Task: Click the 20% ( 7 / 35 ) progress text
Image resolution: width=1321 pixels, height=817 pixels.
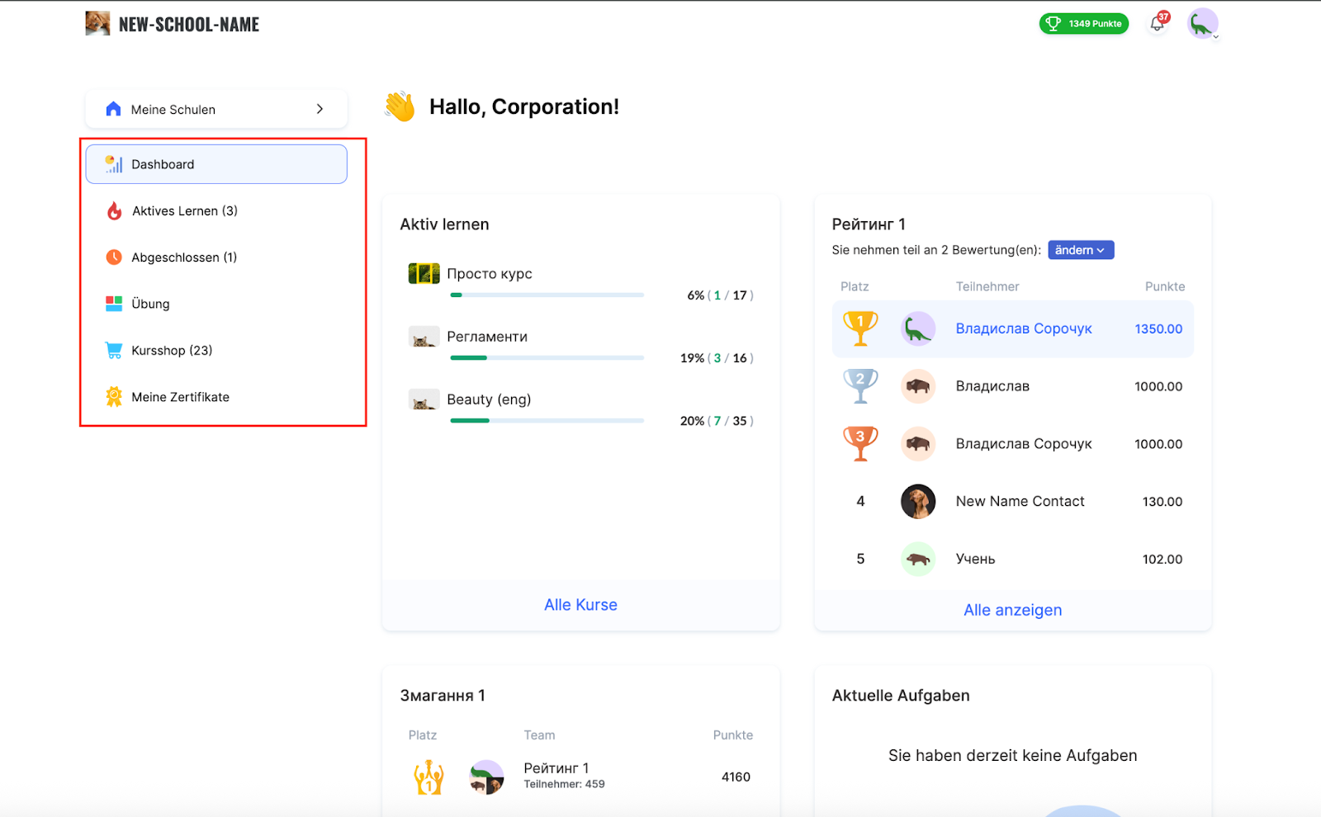Action: pyautogui.click(x=717, y=420)
